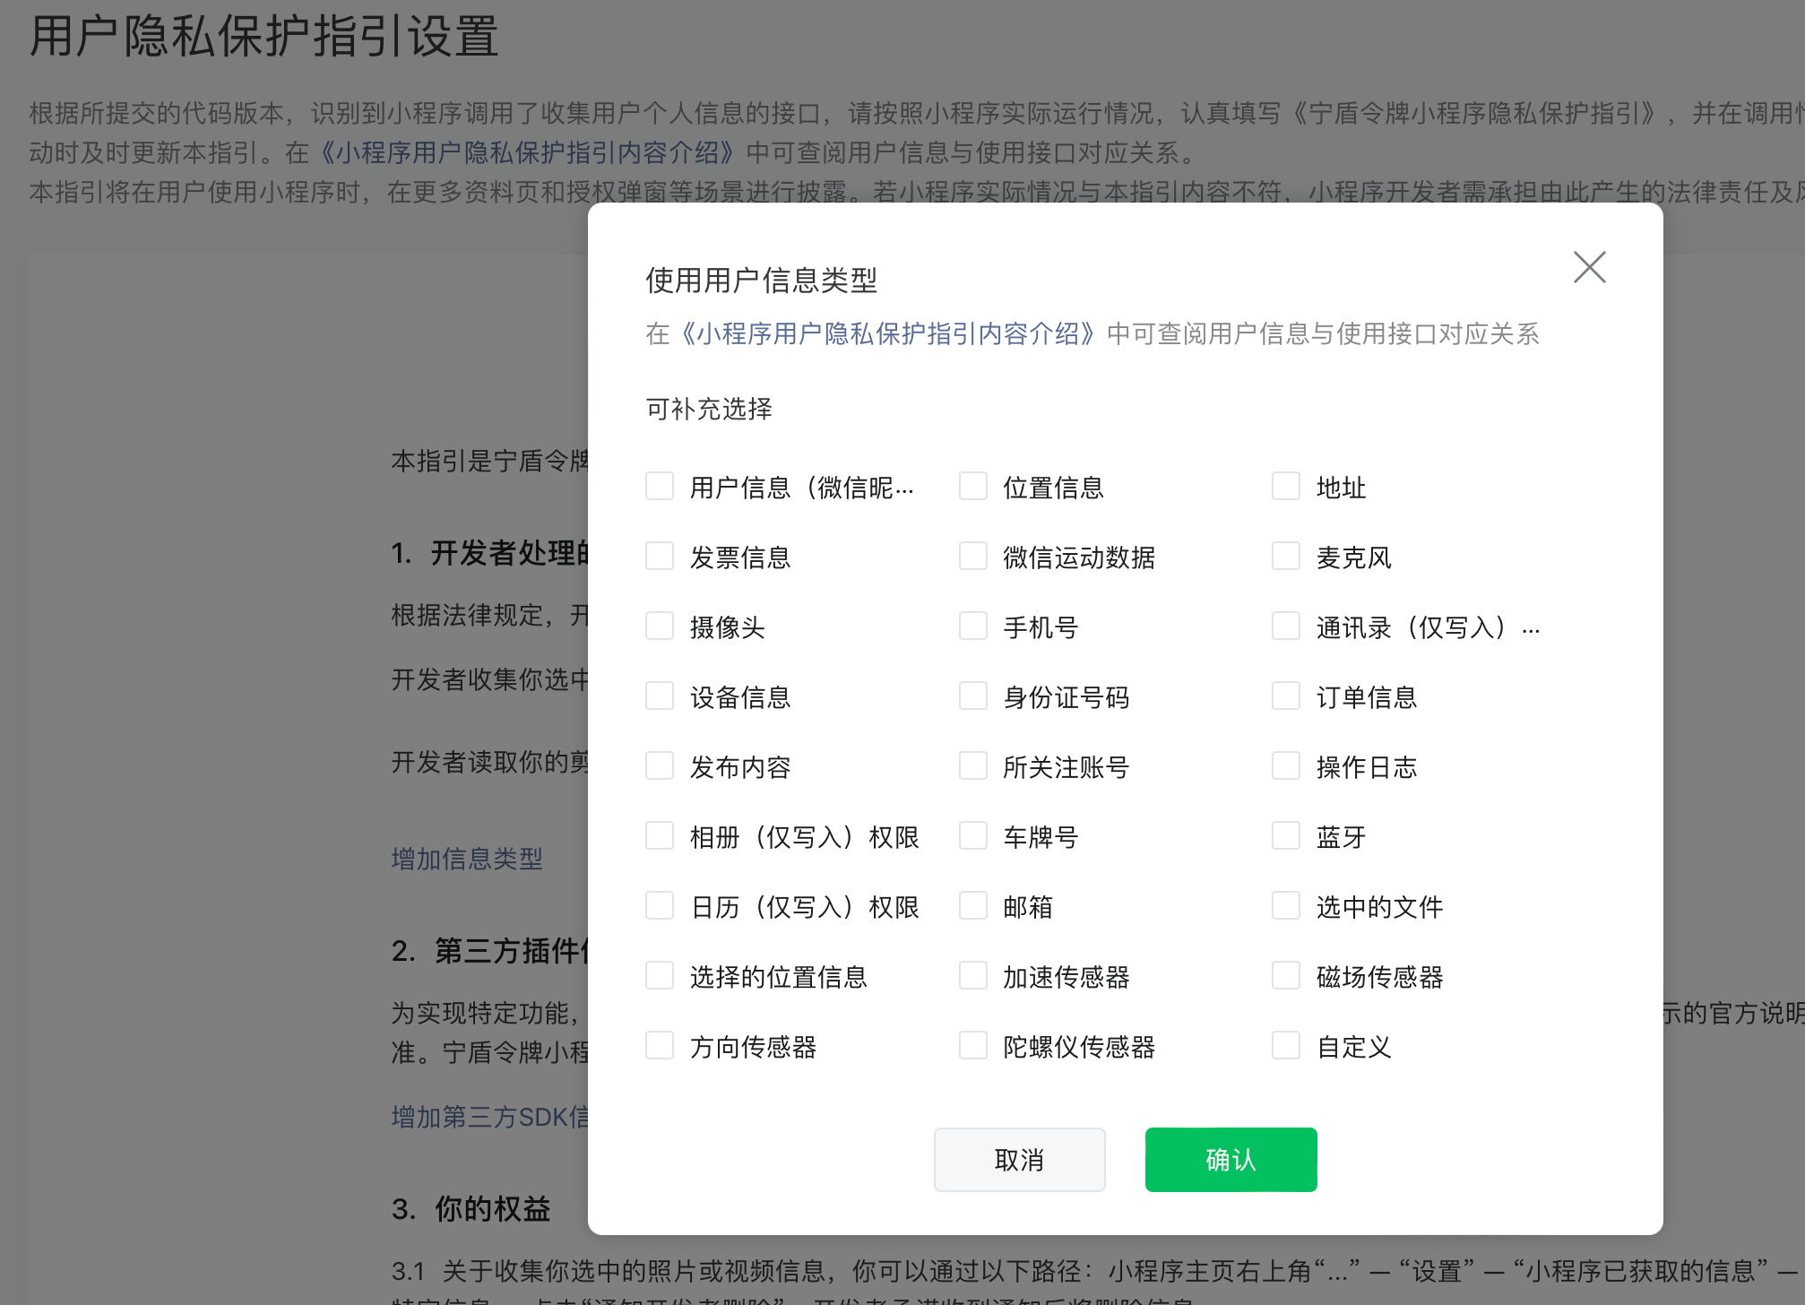Check the 邮箱 checkbox
Image resolution: width=1805 pixels, height=1305 pixels.
click(x=973, y=906)
